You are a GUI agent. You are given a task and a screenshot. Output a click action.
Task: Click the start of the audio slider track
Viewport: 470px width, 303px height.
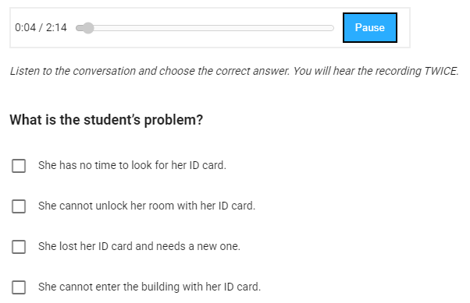click(78, 28)
